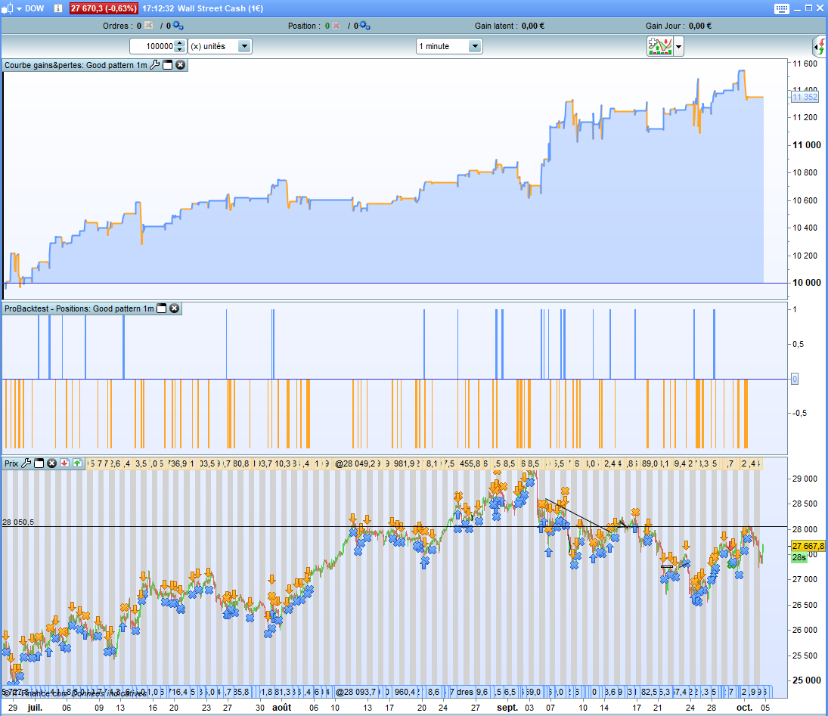This screenshot has height=716, width=828.
Task: Cancel all orders using the Ordres X icon
Action: pos(148,26)
